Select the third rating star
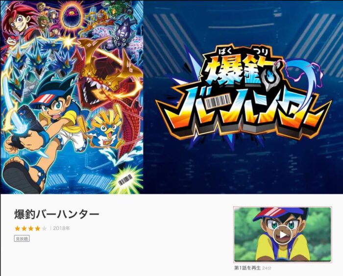Viewport: 343px width, 276px height. coord(31,228)
